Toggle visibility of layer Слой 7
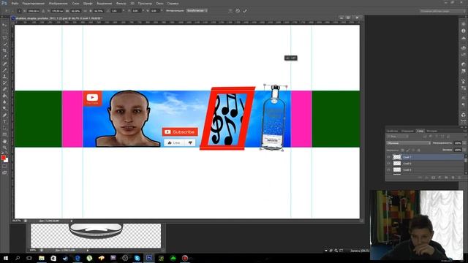This screenshot has width=468, height=263. (x=388, y=157)
